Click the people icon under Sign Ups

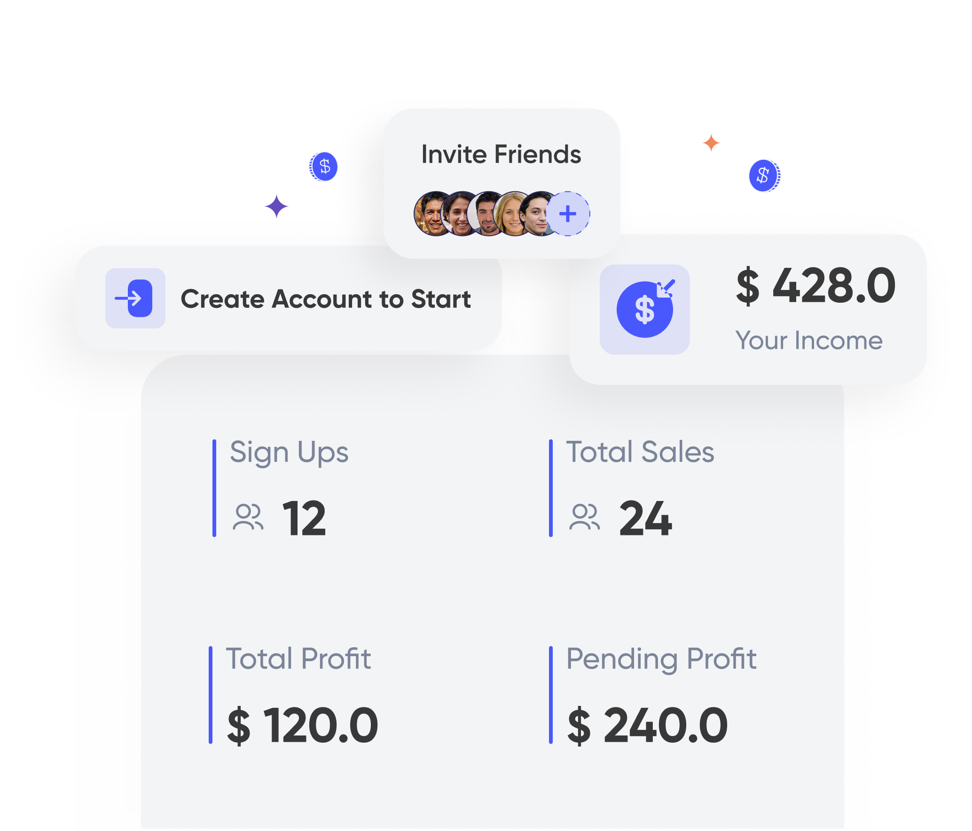(x=248, y=517)
